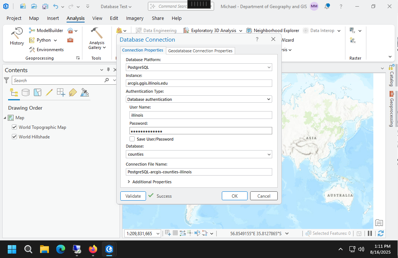
Task: Open the Database Platform dropdown
Action: (199, 67)
